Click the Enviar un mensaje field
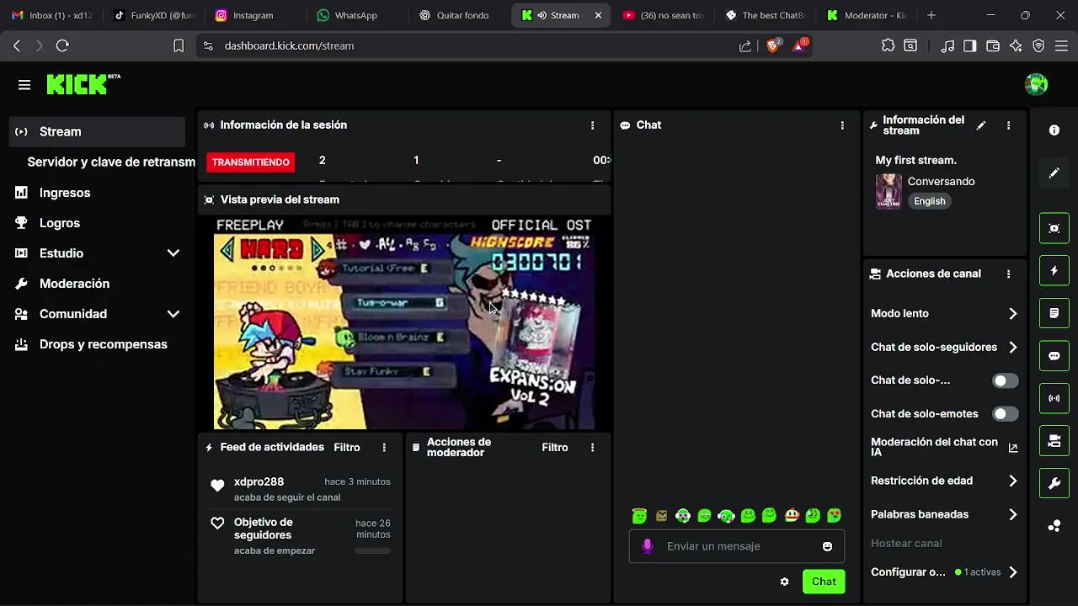1078x606 pixels. (x=736, y=546)
